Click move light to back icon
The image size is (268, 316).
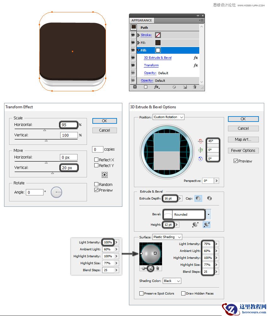tap(144, 268)
